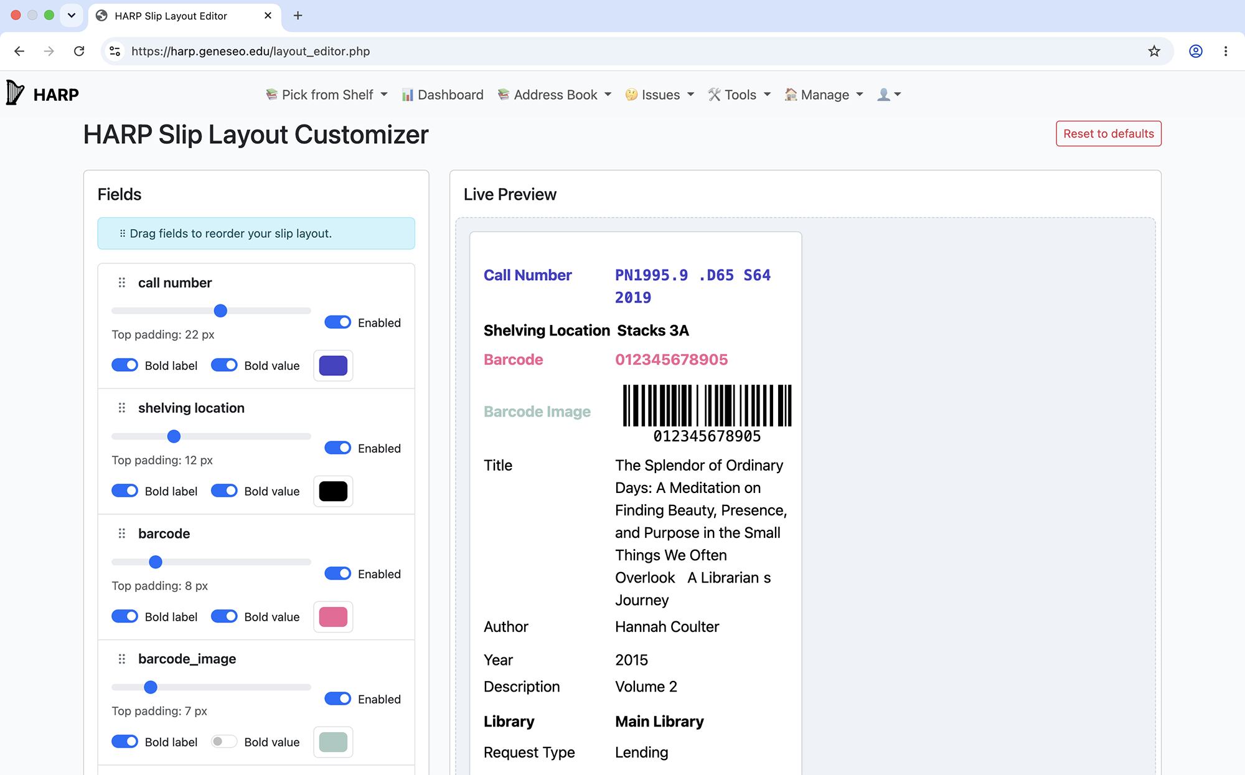Click barcode top padding slider
1245x775 pixels.
coord(211,562)
